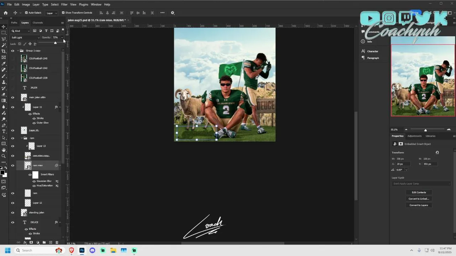Image resolution: width=456 pixels, height=256 pixels.
Task: Hide Layer 11 visibility eye
Action: 13,107
